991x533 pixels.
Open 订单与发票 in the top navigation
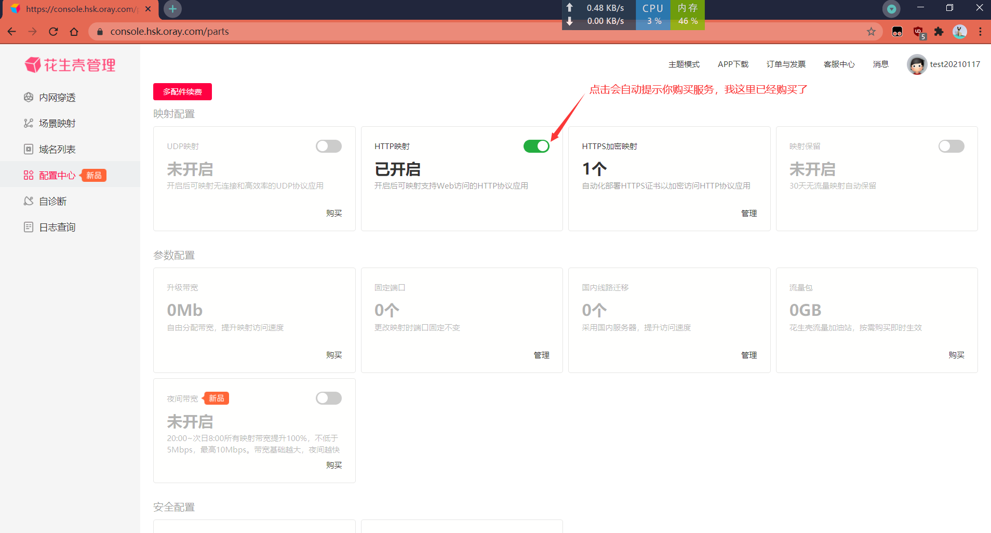tap(786, 64)
